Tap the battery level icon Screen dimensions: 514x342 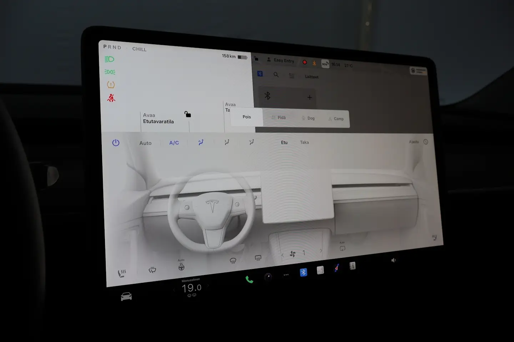[x=243, y=57]
